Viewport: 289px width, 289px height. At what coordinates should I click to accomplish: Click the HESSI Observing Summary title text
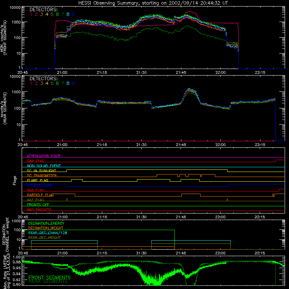click(x=153, y=3)
